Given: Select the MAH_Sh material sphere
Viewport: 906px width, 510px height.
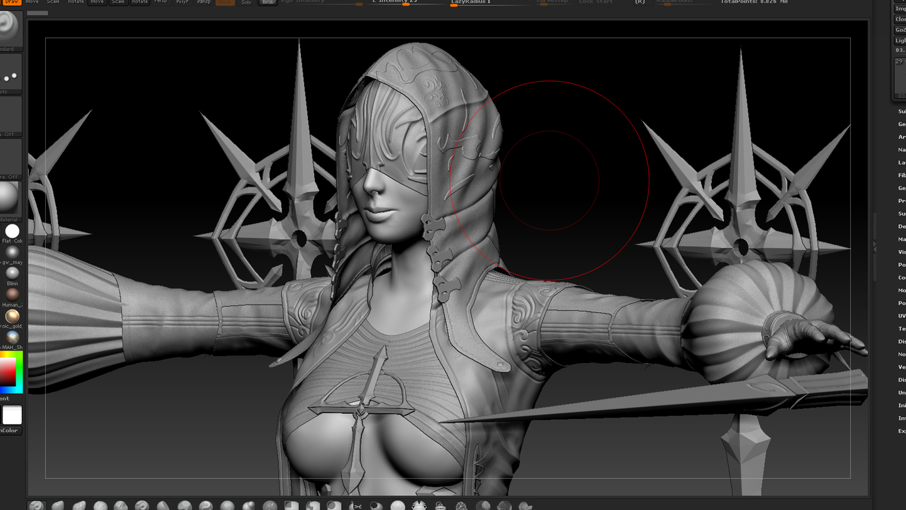Looking at the screenshot, I should click(x=12, y=337).
